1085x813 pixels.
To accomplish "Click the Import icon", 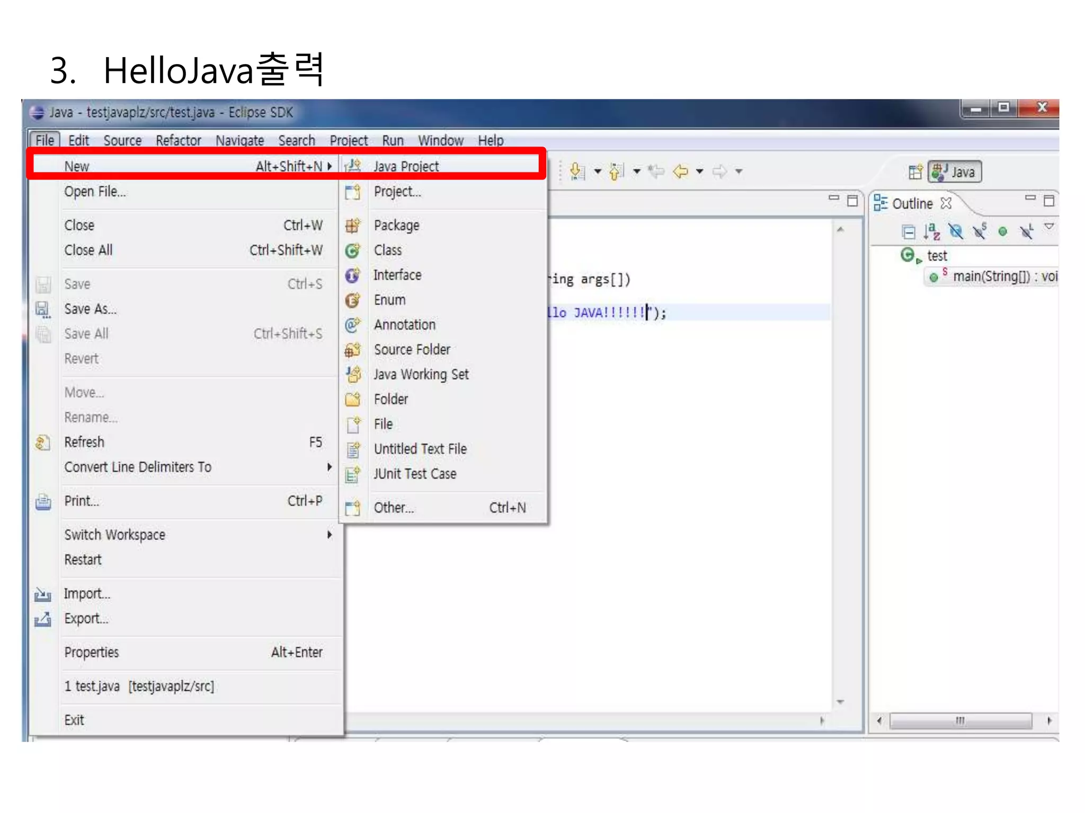I will pos(43,594).
